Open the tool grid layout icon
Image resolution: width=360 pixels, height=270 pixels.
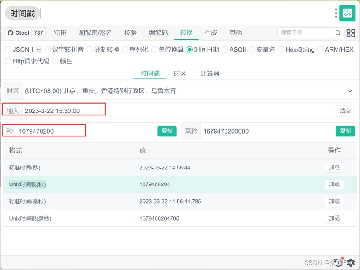[351, 33]
